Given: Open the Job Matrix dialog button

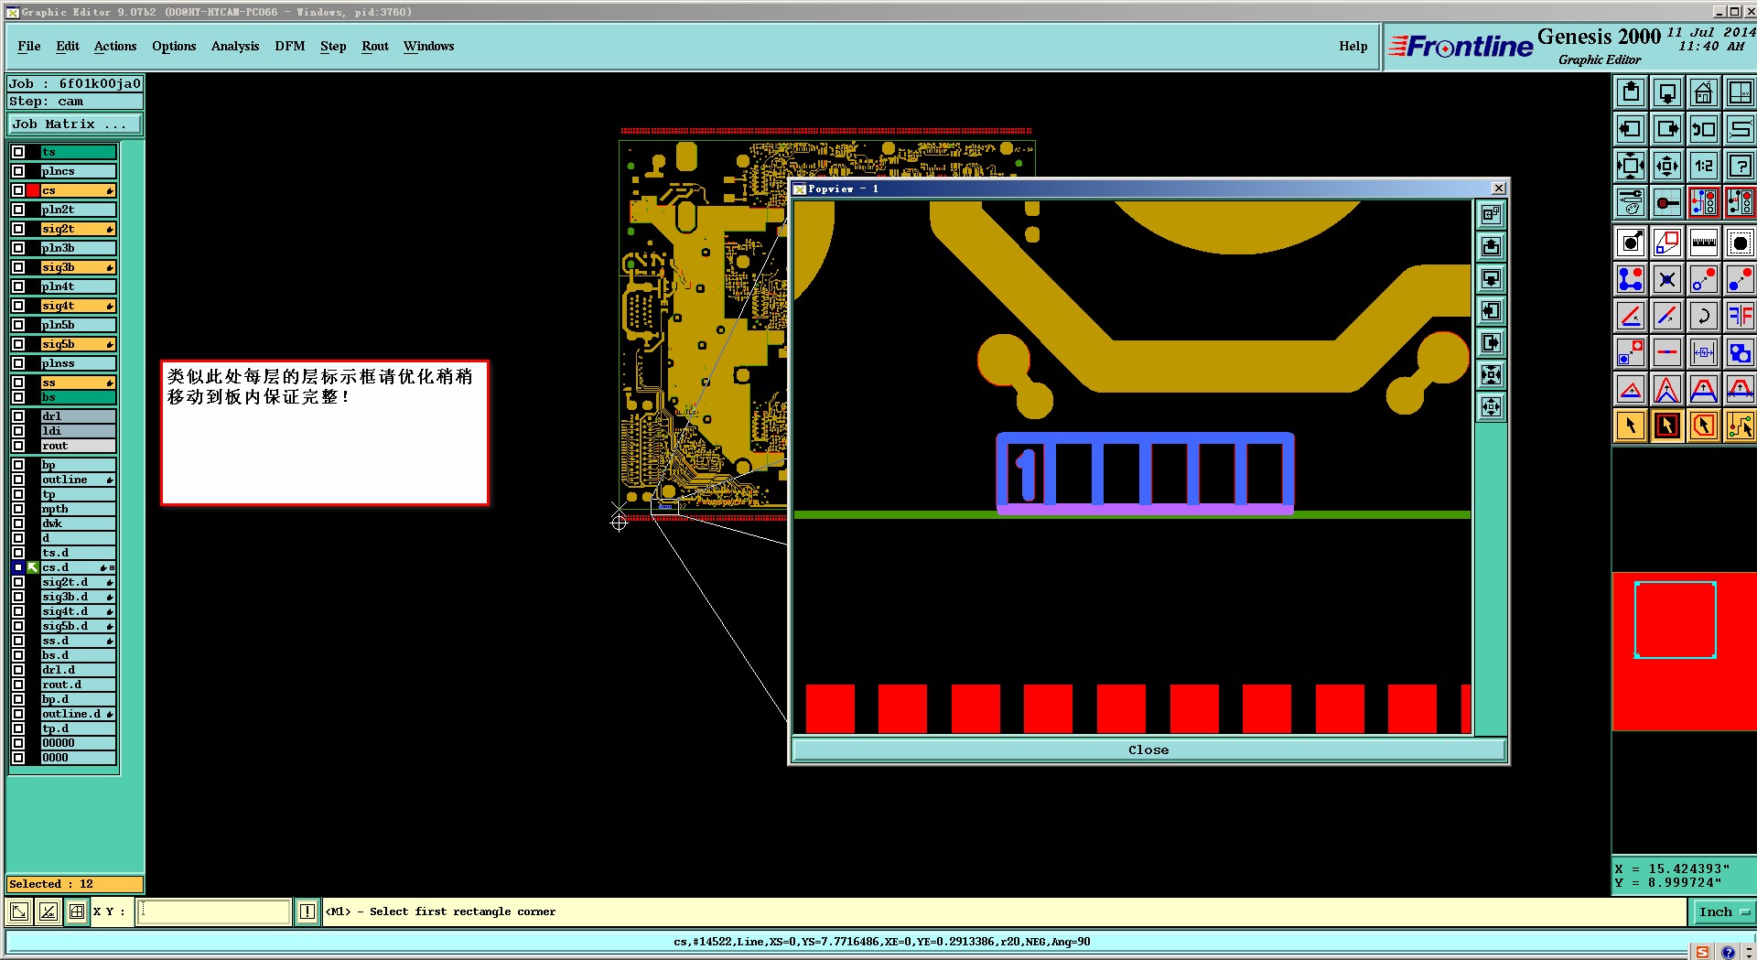Looking at the screenshot, I should point(75,124).
